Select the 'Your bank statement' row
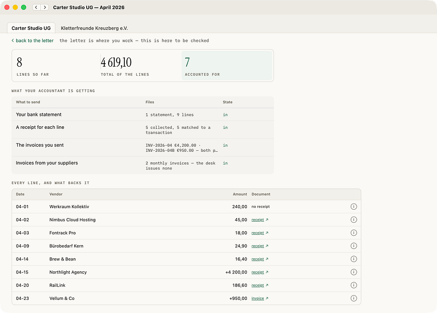Screen dimensions: 437x313 [143, 114]
